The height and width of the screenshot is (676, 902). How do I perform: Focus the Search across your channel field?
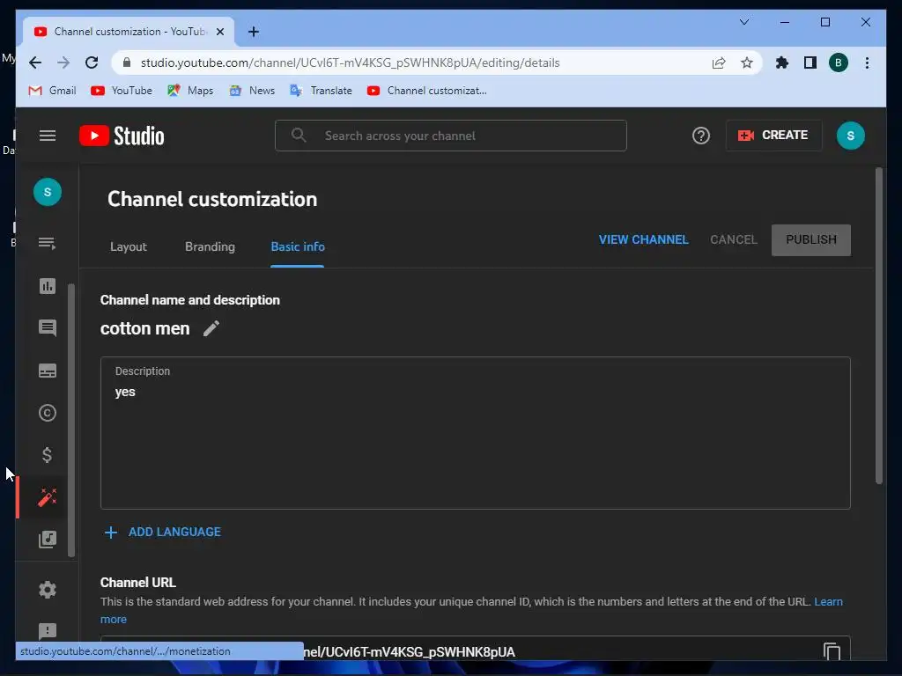pyautogui.click(x=450, y=136)
